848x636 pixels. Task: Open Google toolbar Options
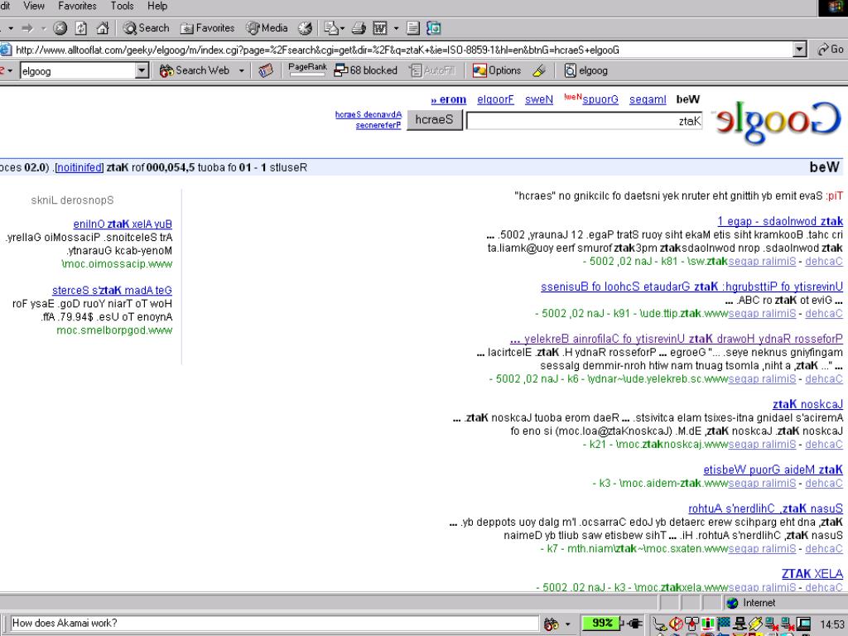pyautogui.click(x=497, y=70)
